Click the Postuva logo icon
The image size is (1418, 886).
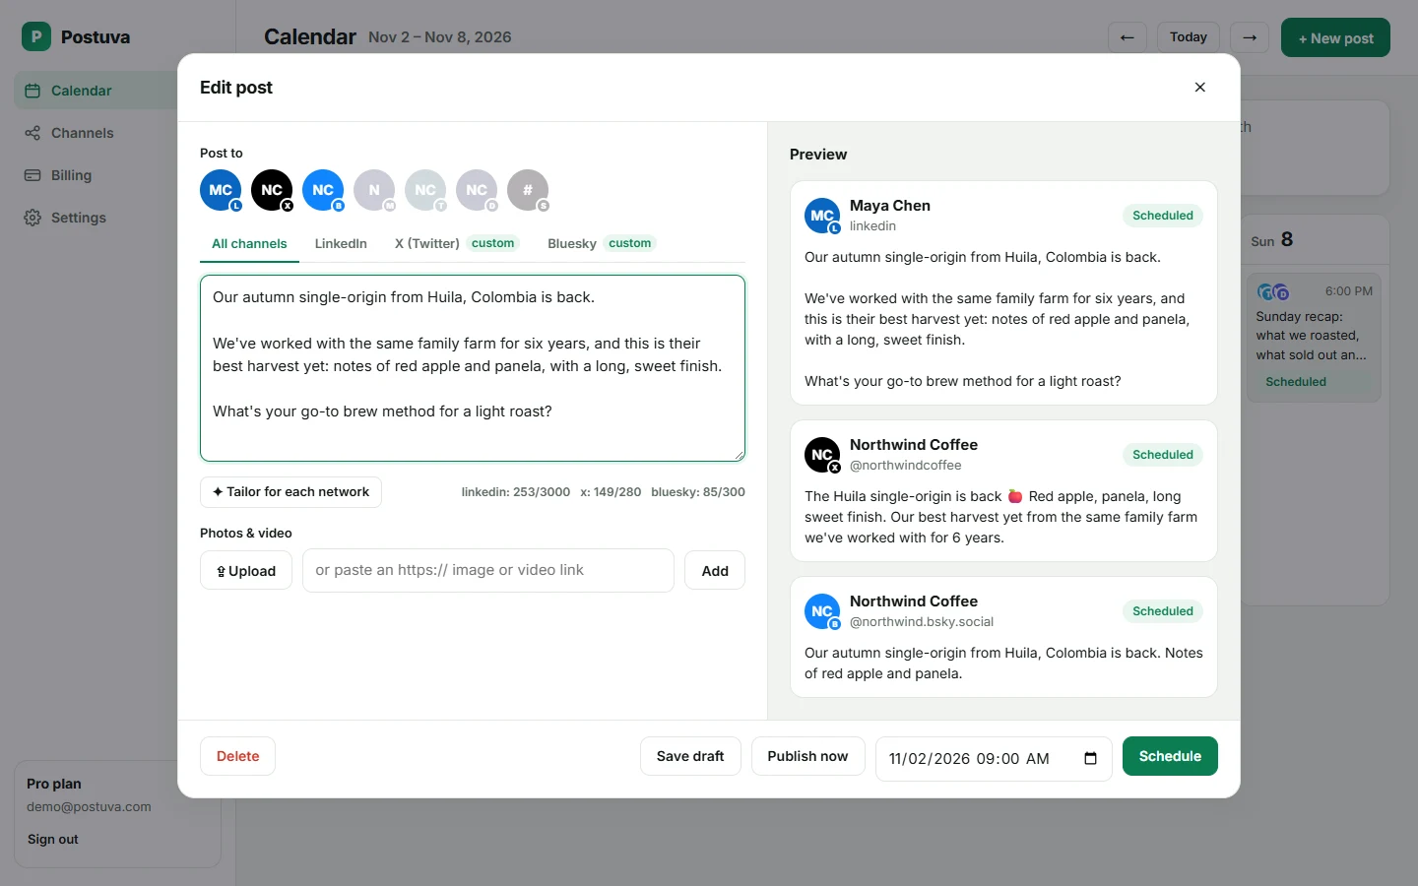(x=36, y=37)
